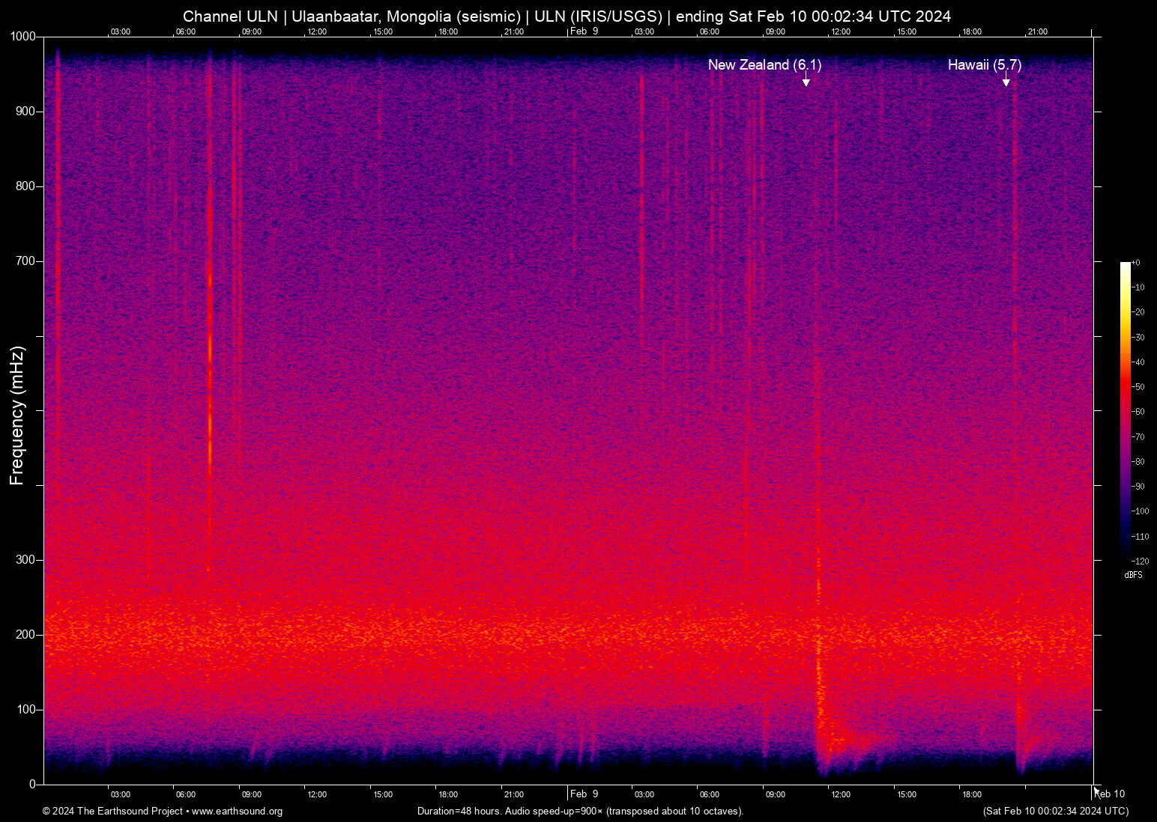Select the Feb 9 date label on top axis
This screenshot has width=1157, height=822.
(583, 32)
